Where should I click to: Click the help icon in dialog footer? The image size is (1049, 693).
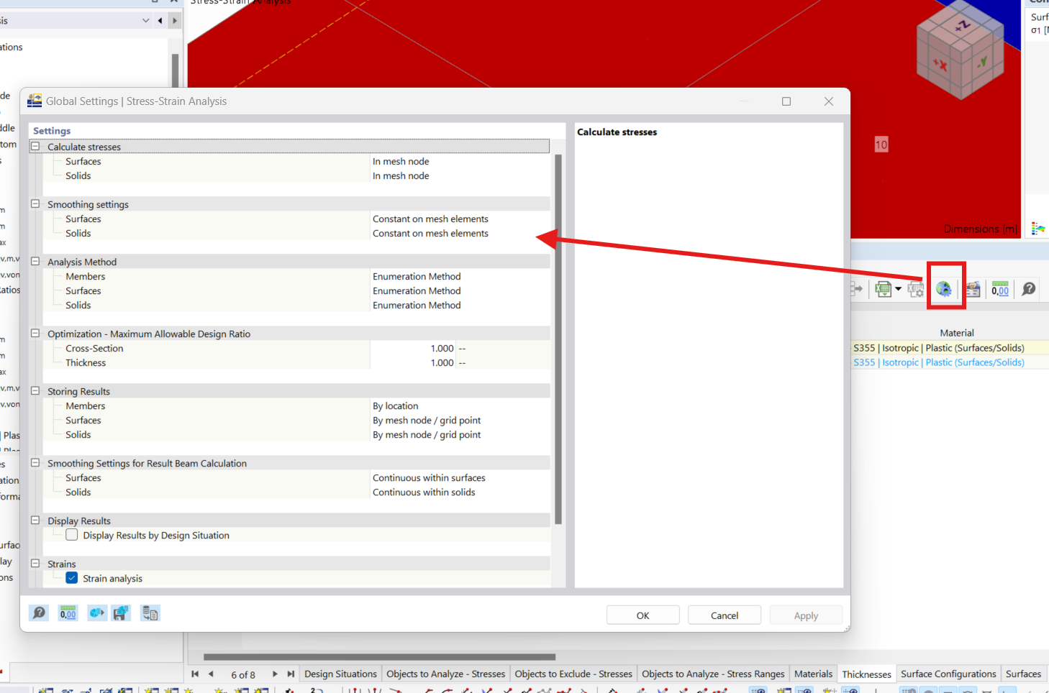coord(39,613)
